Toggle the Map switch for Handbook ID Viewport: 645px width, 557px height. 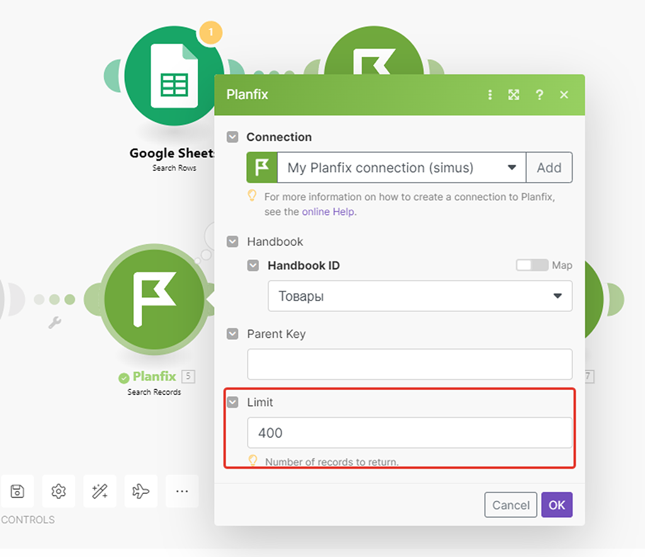click(532, 265)
